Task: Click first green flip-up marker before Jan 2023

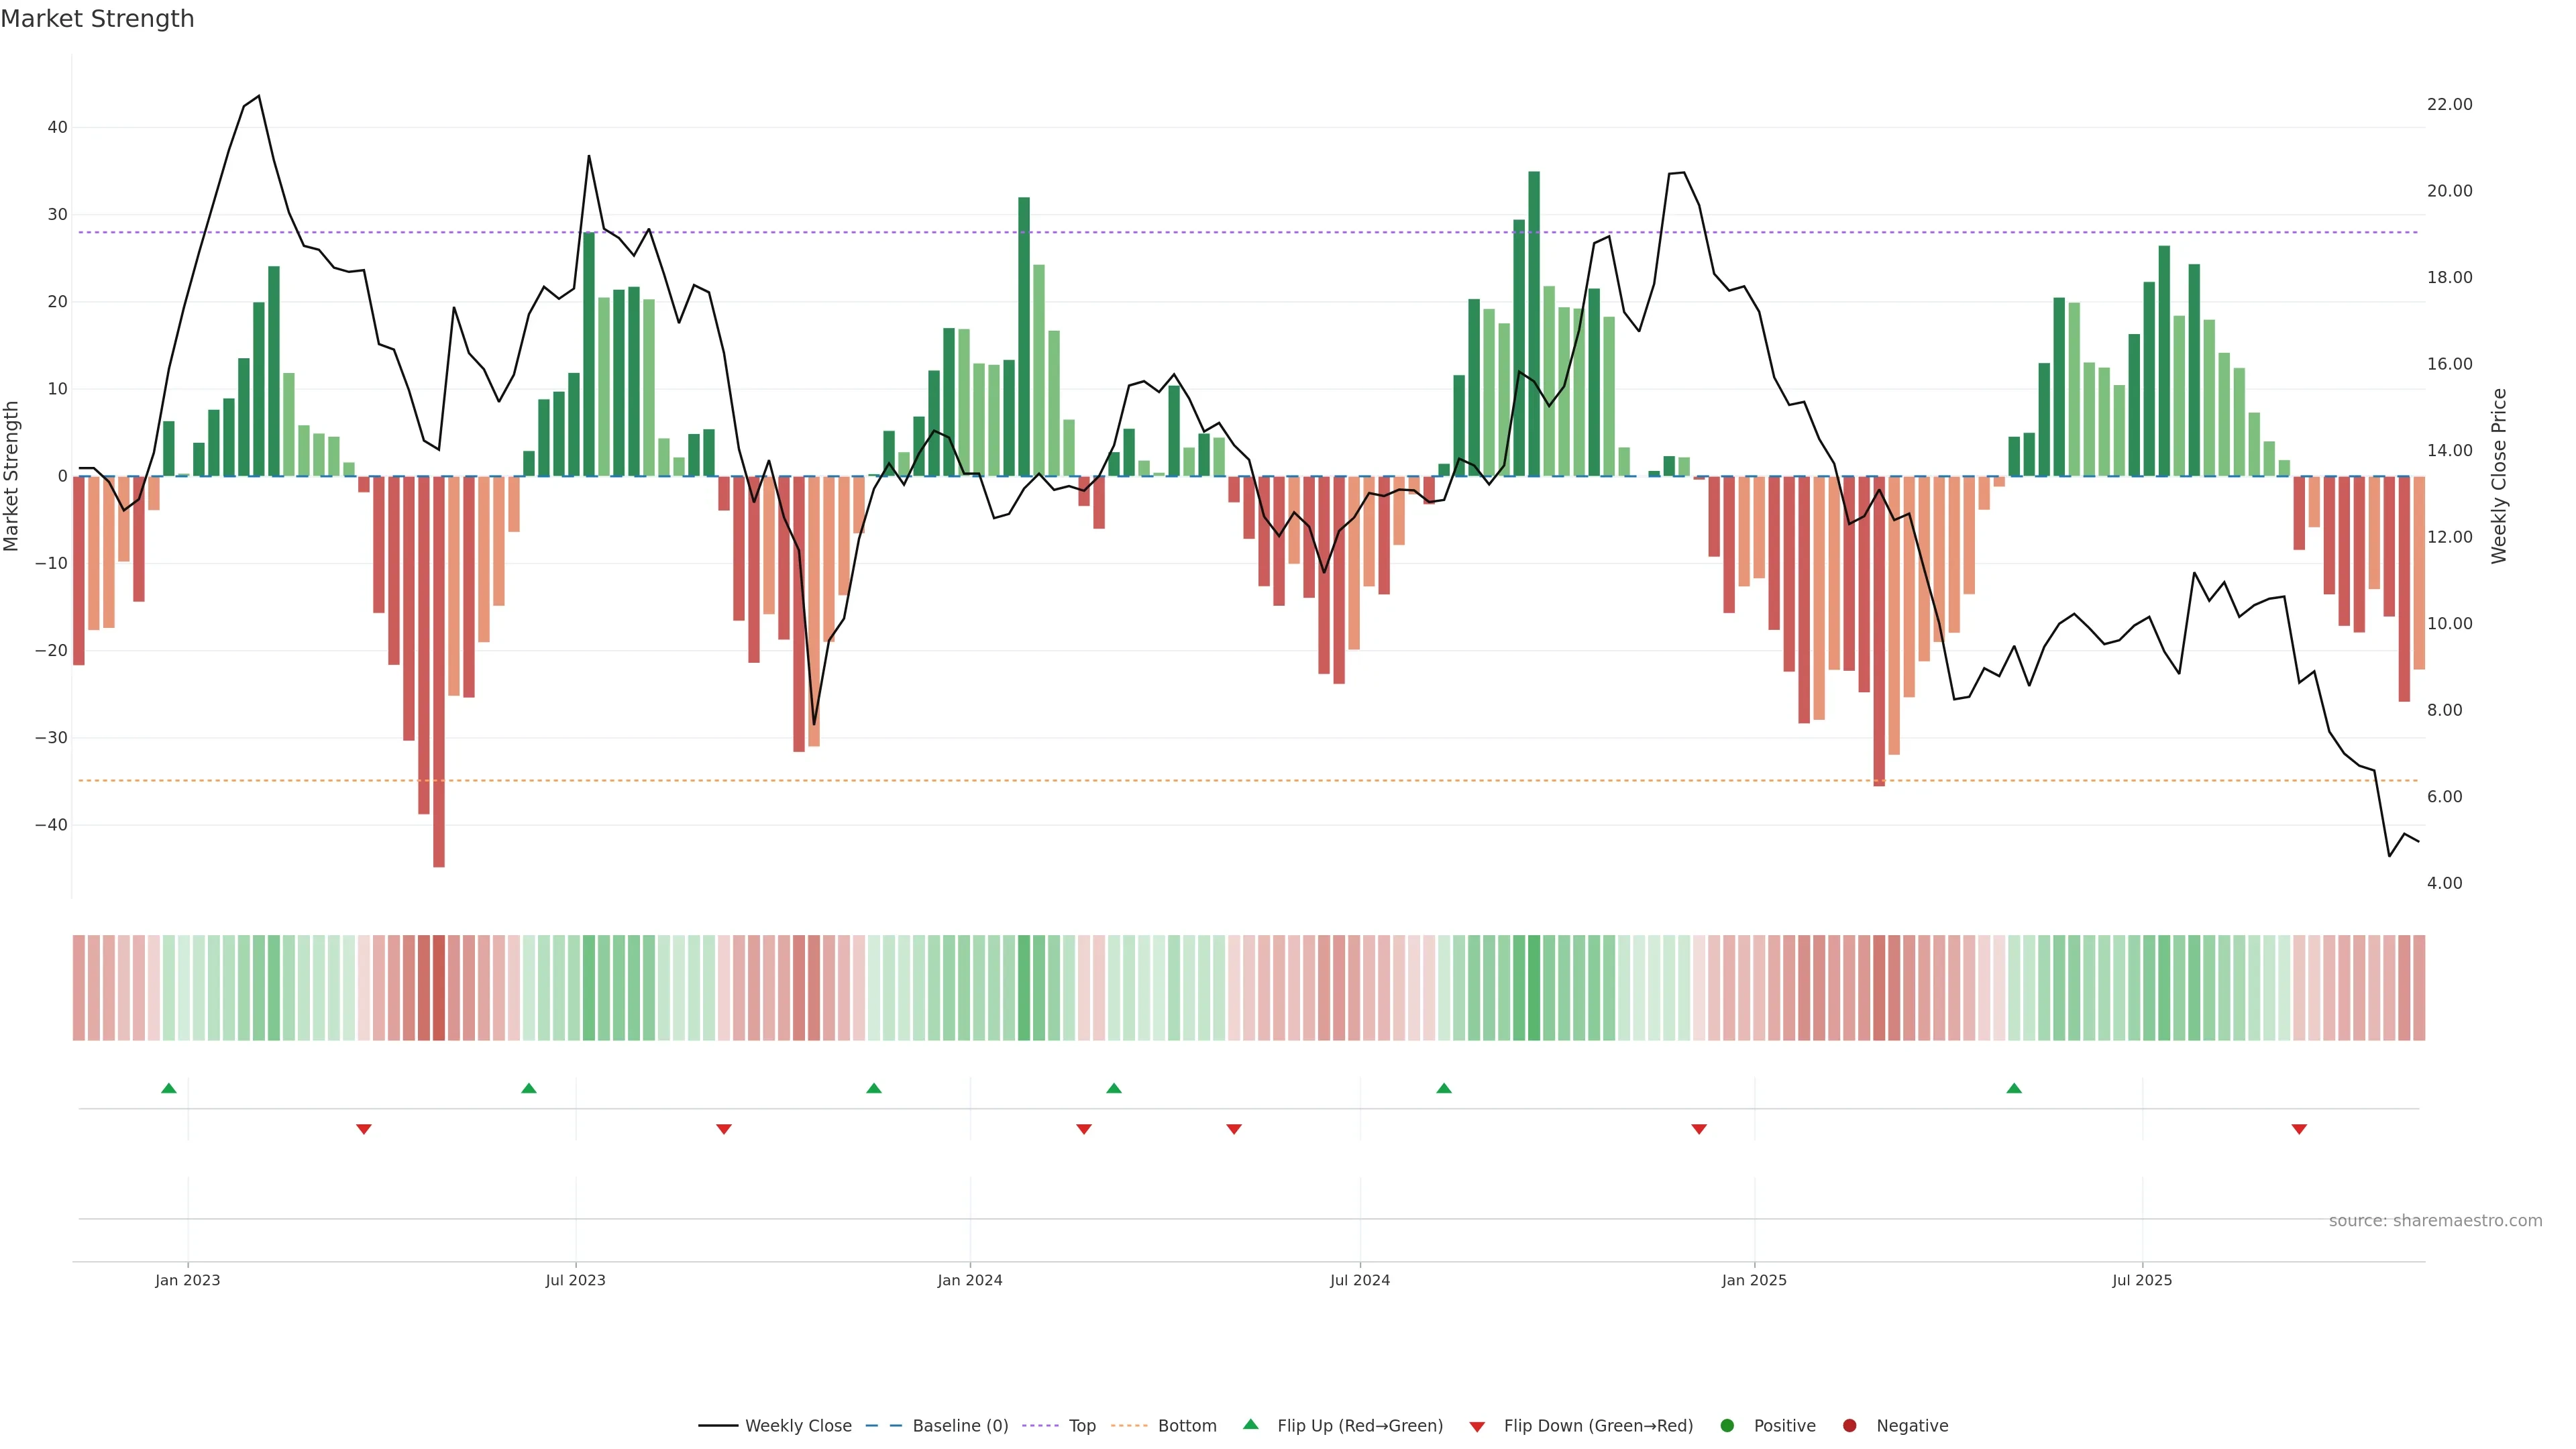Action: [169, 1088]
